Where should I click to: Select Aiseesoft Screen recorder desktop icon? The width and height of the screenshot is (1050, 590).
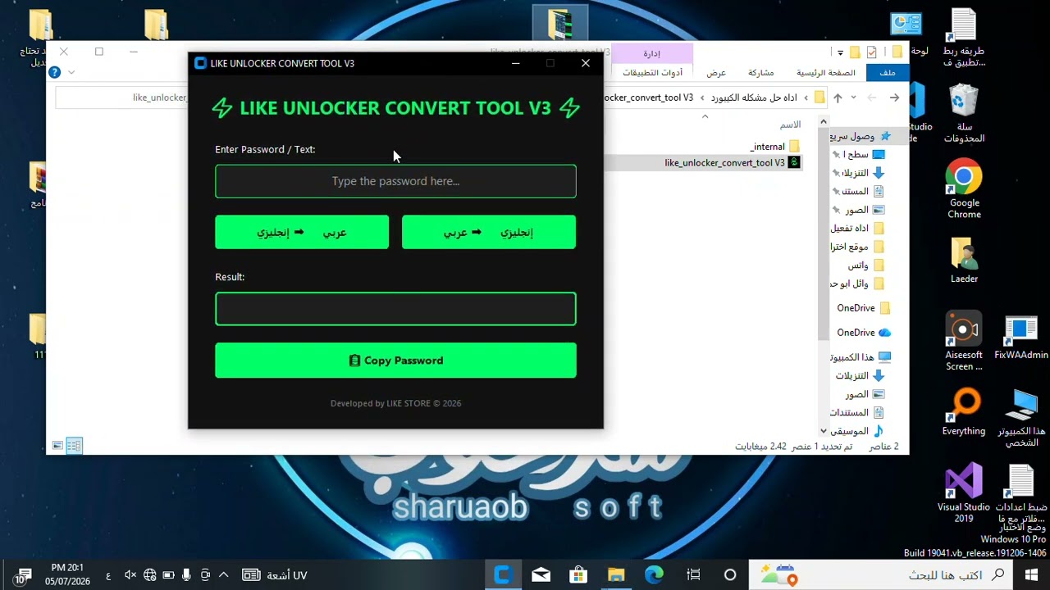(x=964, y=342)
